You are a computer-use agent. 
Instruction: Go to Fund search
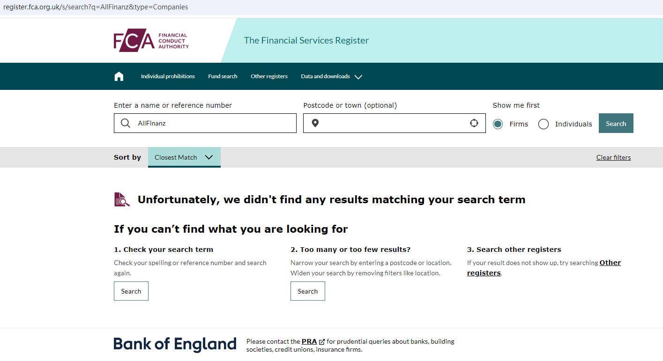223,76
